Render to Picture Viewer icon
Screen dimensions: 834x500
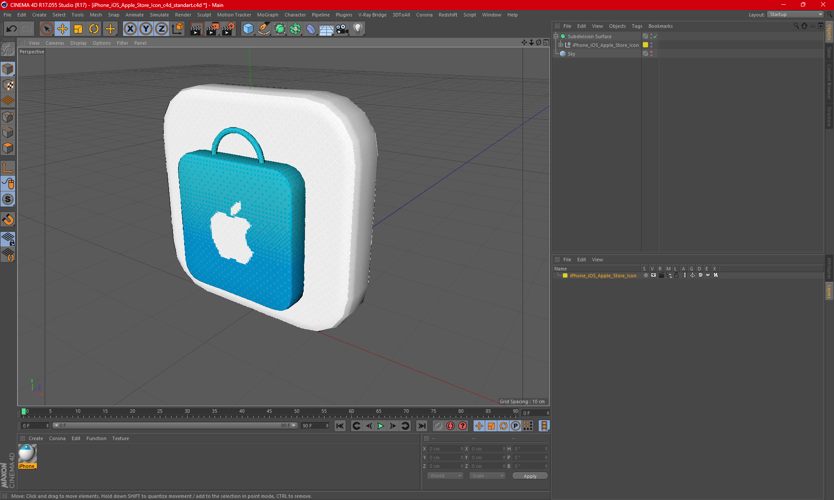tap(212, 29)
